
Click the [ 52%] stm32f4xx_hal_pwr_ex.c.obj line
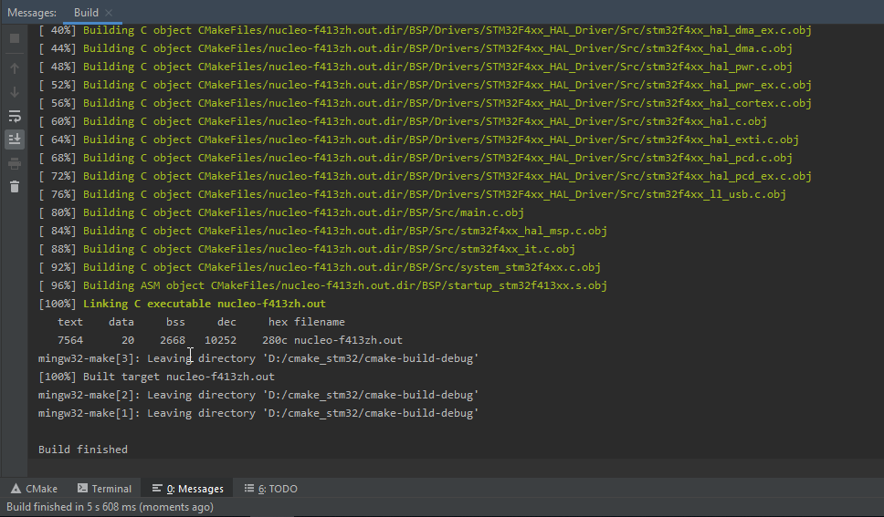click(425, 85)
